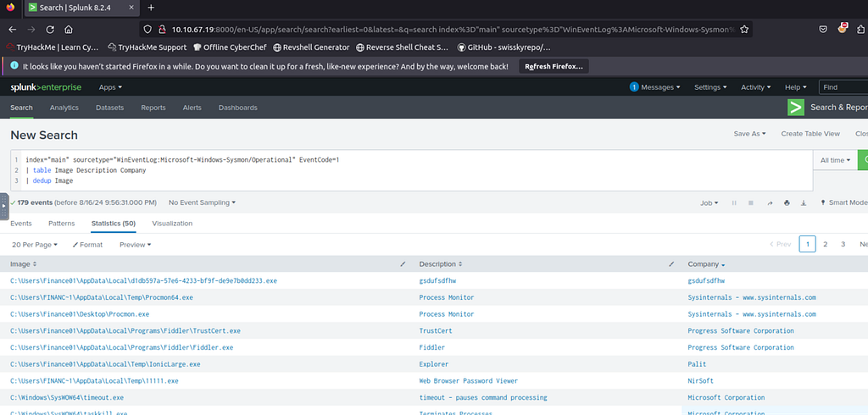Click the blue info icon in notification bar
Image resolution: width=868 pixels, height=415 pixels.
tap(14, 65)
